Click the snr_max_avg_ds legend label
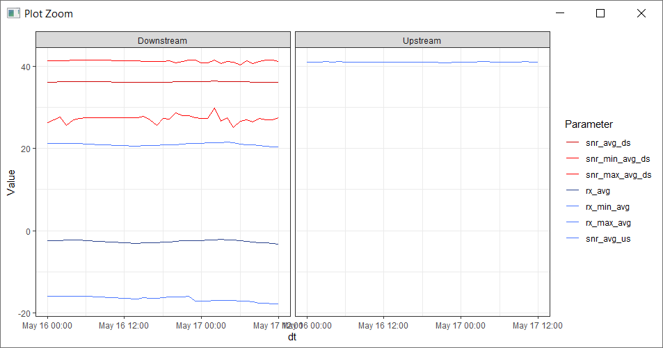Viewport: 663px width, 348px height. click(618, 175)
